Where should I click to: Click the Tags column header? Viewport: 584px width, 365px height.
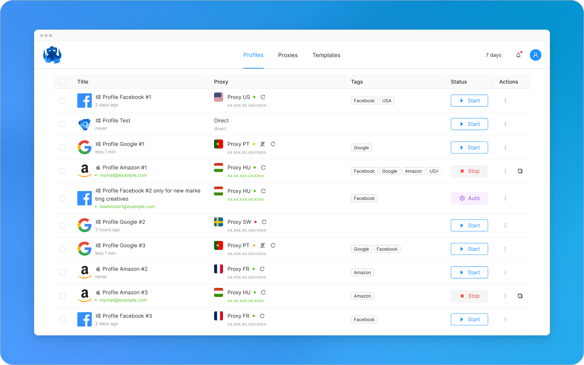(357, 82)
